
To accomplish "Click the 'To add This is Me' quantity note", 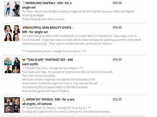I will pos(53,68).
